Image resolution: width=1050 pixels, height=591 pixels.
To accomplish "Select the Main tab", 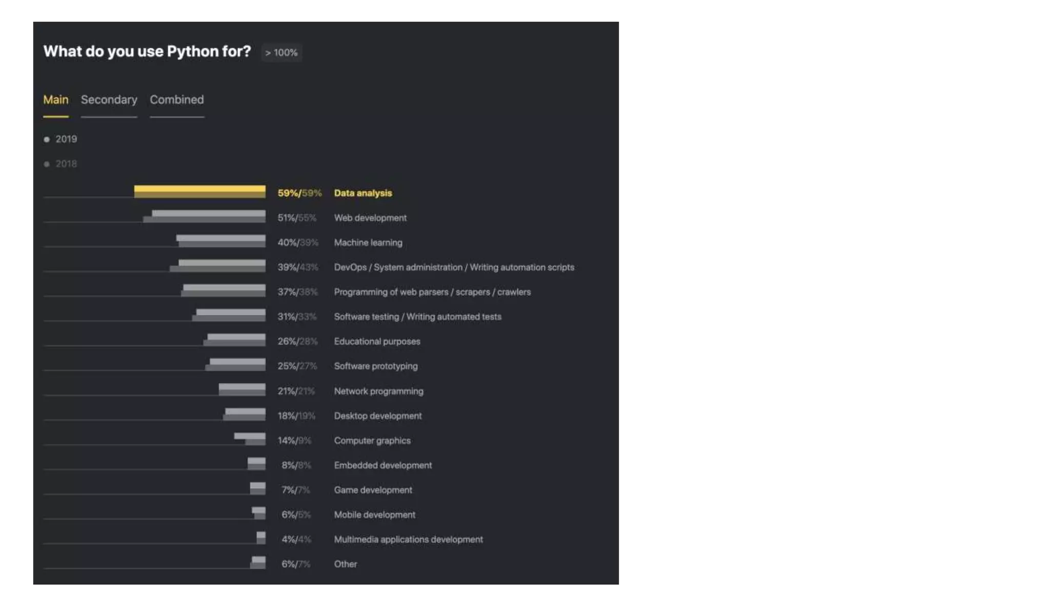I will [56, 100].
